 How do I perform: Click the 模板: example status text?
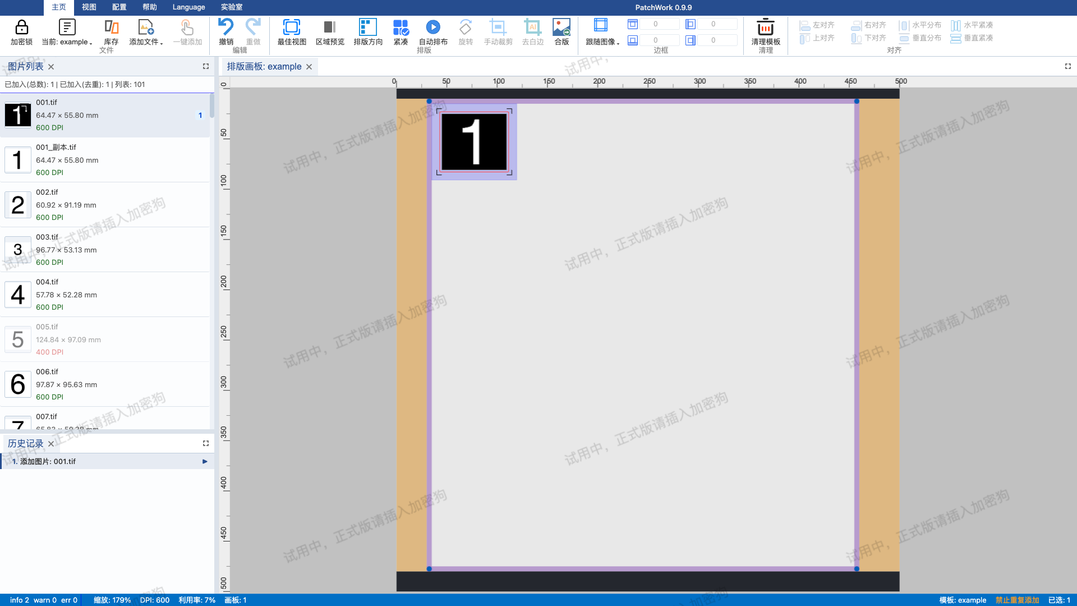coord(963,600)
